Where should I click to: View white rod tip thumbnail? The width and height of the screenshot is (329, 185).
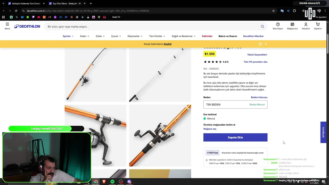coord(160,75)
